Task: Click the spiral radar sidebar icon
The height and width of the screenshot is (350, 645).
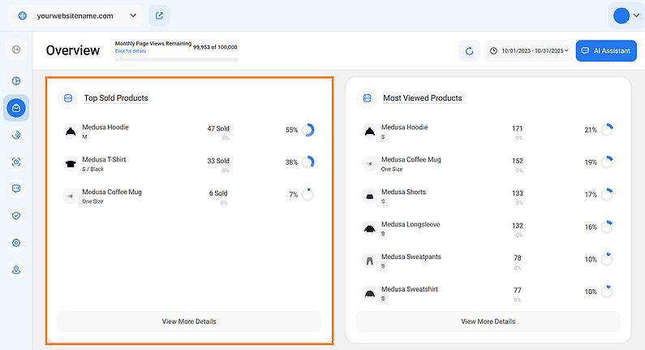Action: point(16,135)
